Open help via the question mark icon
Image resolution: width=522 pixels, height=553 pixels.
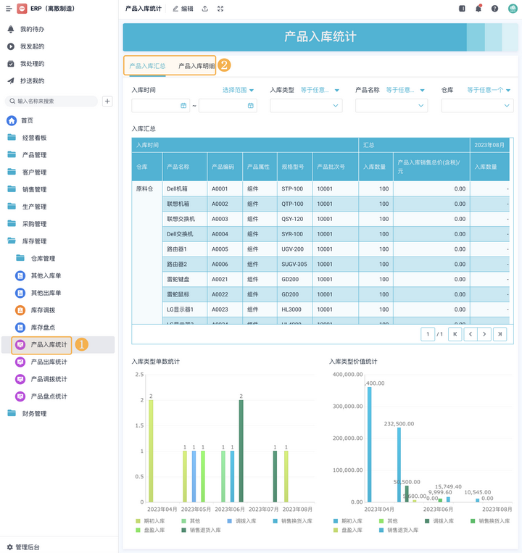click(494, 9)
